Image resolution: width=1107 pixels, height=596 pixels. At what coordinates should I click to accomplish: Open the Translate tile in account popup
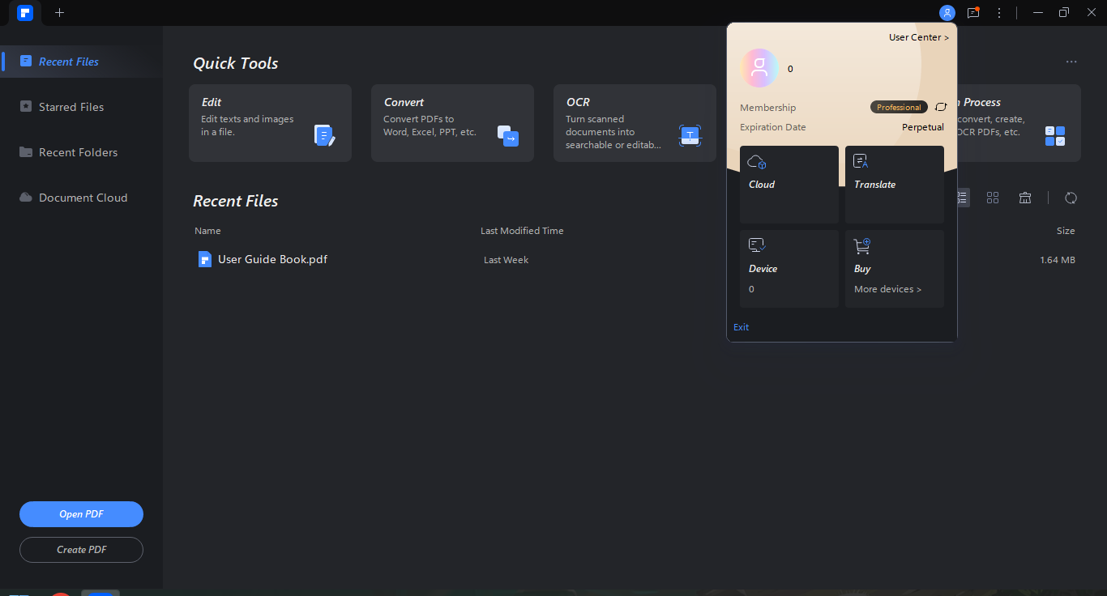click(x=895, y=185)
